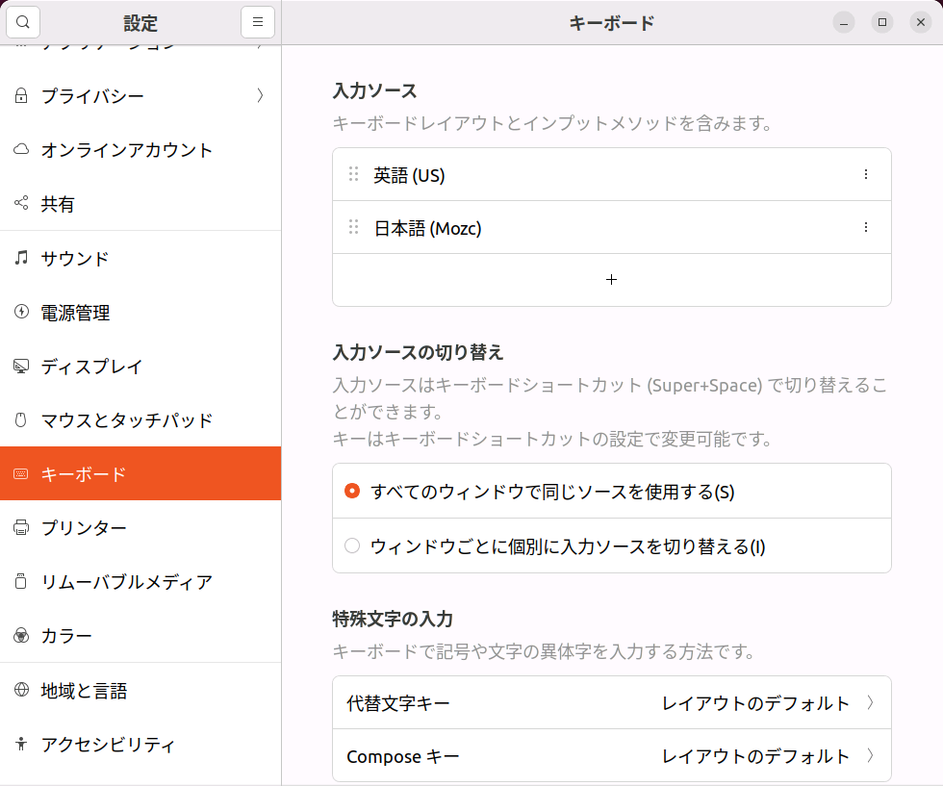Click the printer icon beside プリンター
This screenshot has height=786, width=943.
pyautogui.click(x=21, y=527)
